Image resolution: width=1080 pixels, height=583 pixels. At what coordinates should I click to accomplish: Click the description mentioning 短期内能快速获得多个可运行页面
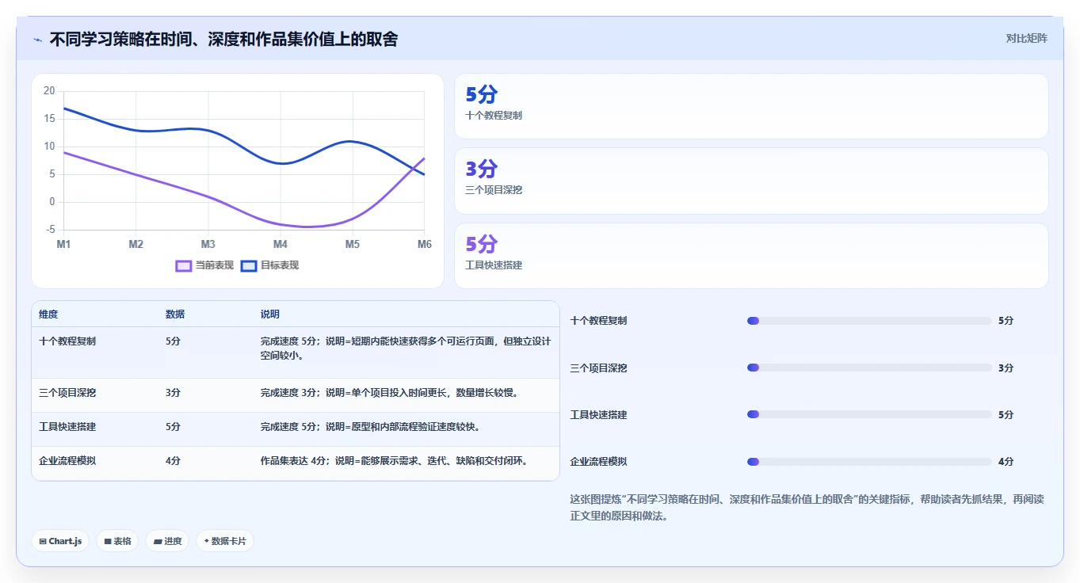[406, 349]
